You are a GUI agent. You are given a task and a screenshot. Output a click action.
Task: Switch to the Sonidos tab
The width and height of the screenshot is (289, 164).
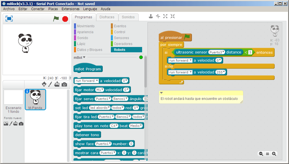click(128, 17)
